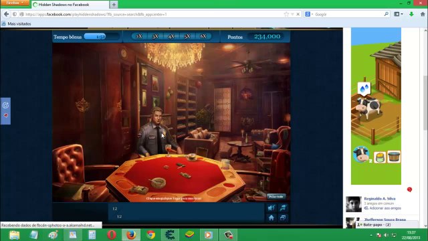Open the Opera browser from taskbar
Image resolution: width=428 pixels, height=241 pixels.
[112, 235]
